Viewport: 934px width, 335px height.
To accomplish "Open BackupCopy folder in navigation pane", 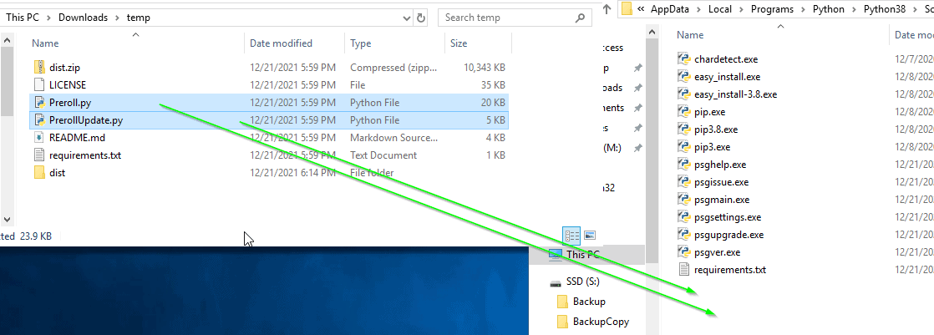I will pyautogui.click(x=601, y=322).
